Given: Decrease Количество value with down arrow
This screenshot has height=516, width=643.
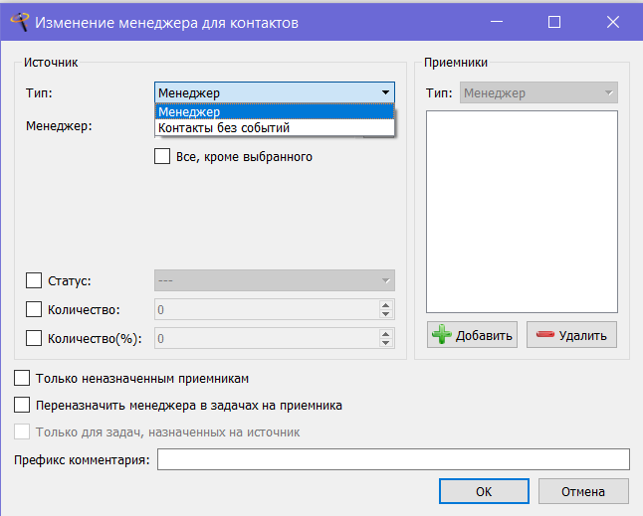Looking at the screenshot, I should click(385, 314).
